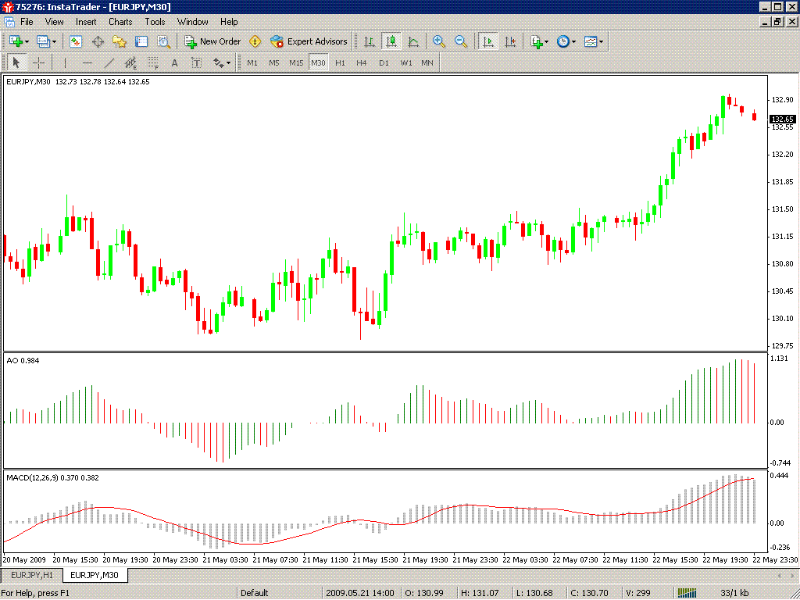Toggle the Chart Shift button
This screenshot has width=800, height=600.
tap(510, 41)
